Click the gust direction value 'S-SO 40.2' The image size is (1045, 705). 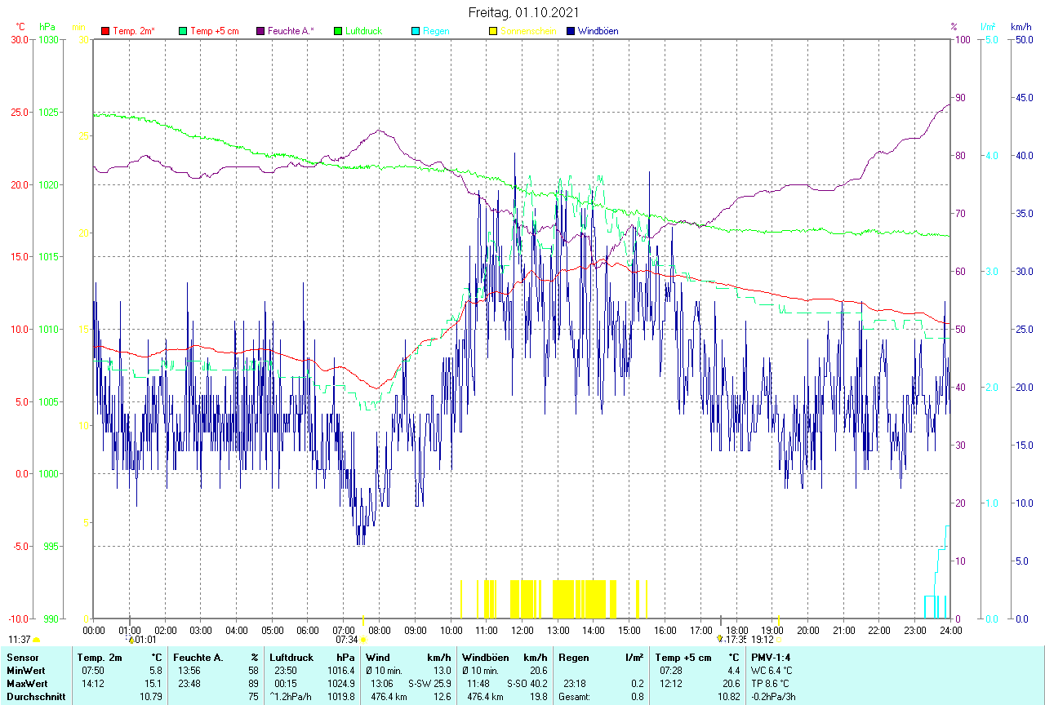pyautogui.click(x=527, y=684)
